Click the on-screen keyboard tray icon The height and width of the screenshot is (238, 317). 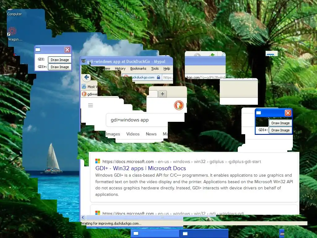[282, 234]
